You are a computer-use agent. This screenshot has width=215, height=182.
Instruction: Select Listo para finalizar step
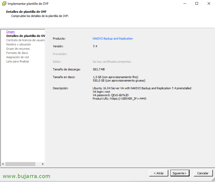pos(18,61)
